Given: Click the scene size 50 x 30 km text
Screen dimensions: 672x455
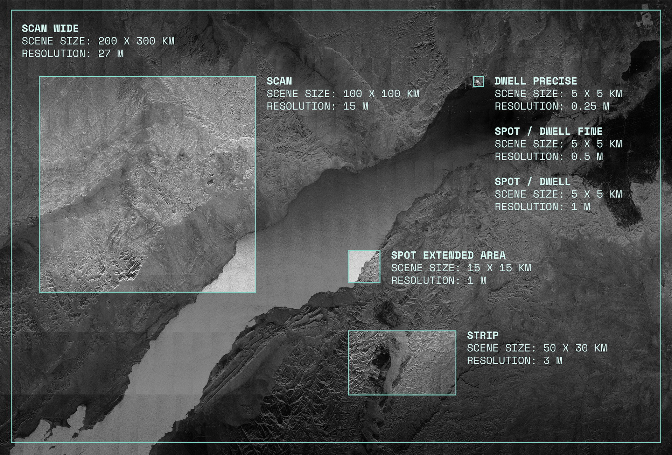Looking at the screenshot, I should 537,348.
